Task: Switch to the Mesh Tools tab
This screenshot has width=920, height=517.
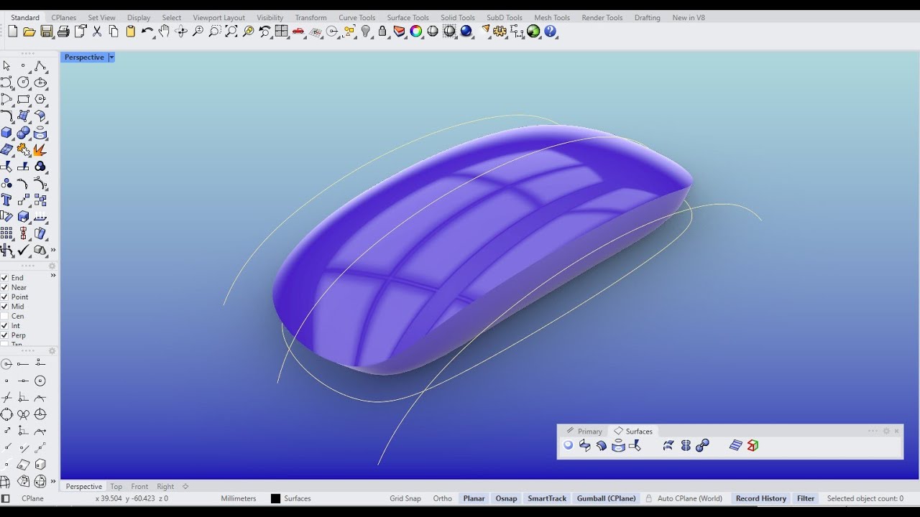Action: [552, 17]
